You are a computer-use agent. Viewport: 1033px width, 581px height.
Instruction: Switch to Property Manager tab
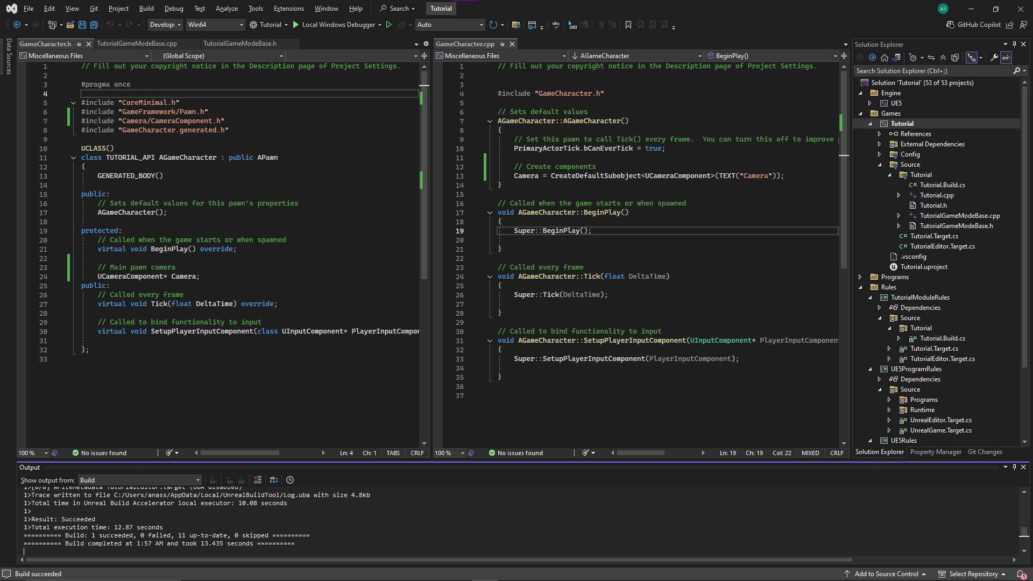pos(936,452)
